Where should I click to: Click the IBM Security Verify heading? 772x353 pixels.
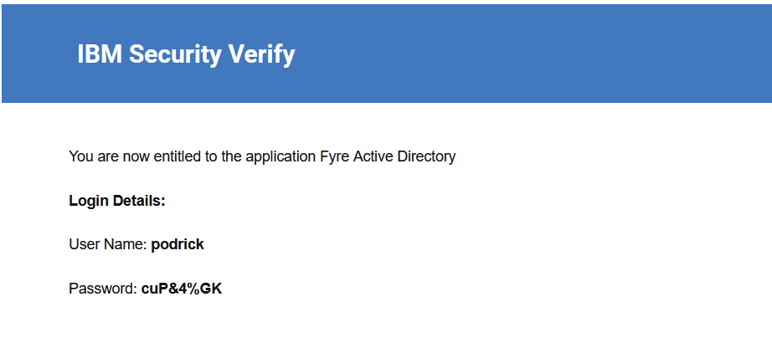pos(186,54)
